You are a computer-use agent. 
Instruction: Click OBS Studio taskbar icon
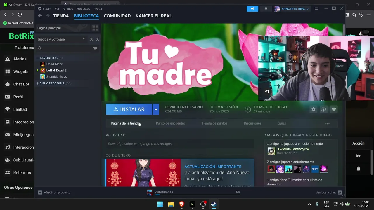pos(203,204)
